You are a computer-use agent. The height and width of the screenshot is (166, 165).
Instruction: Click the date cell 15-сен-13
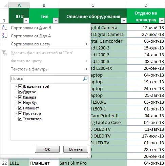(x=146, y=48)
